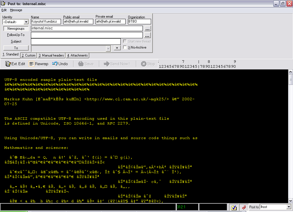The width and height of the screenshot is (293, 212).
Task: Click the editor scrollbar down arrow
Action: coord(291,201)
